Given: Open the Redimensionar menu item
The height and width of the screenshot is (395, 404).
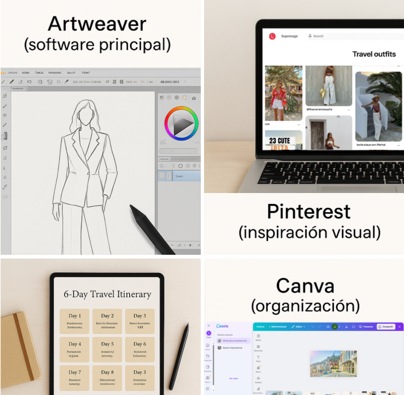Looking at the screenshot, I should [278, 326].
